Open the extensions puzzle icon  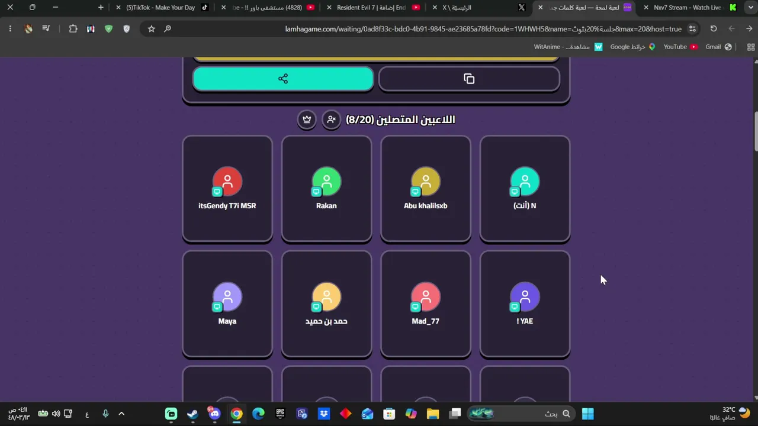coord(73,28)
